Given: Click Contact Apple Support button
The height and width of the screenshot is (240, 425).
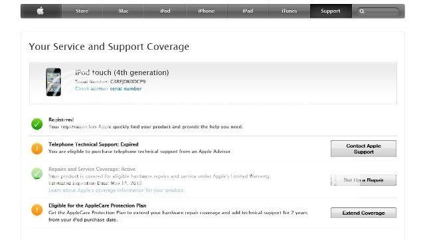Looking at the screenshot, I should pyautogui.click(x=363, y=148).
